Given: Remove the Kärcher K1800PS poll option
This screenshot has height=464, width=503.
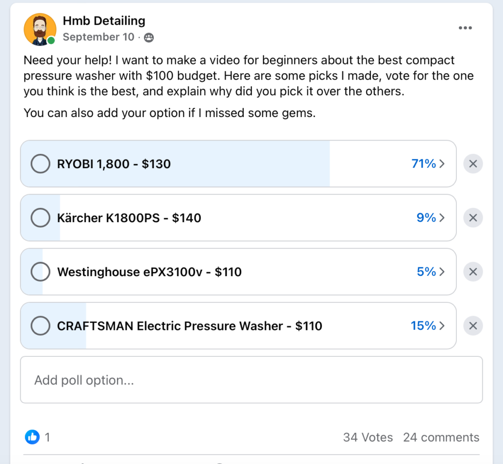Looking at the screenshot, I should pyautogui.click(x=473, y=218).
